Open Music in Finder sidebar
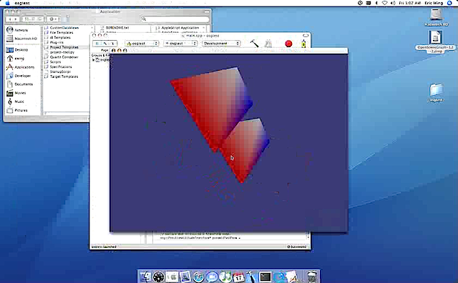Viewport: 458px width, 283px height. pos(16,101)
